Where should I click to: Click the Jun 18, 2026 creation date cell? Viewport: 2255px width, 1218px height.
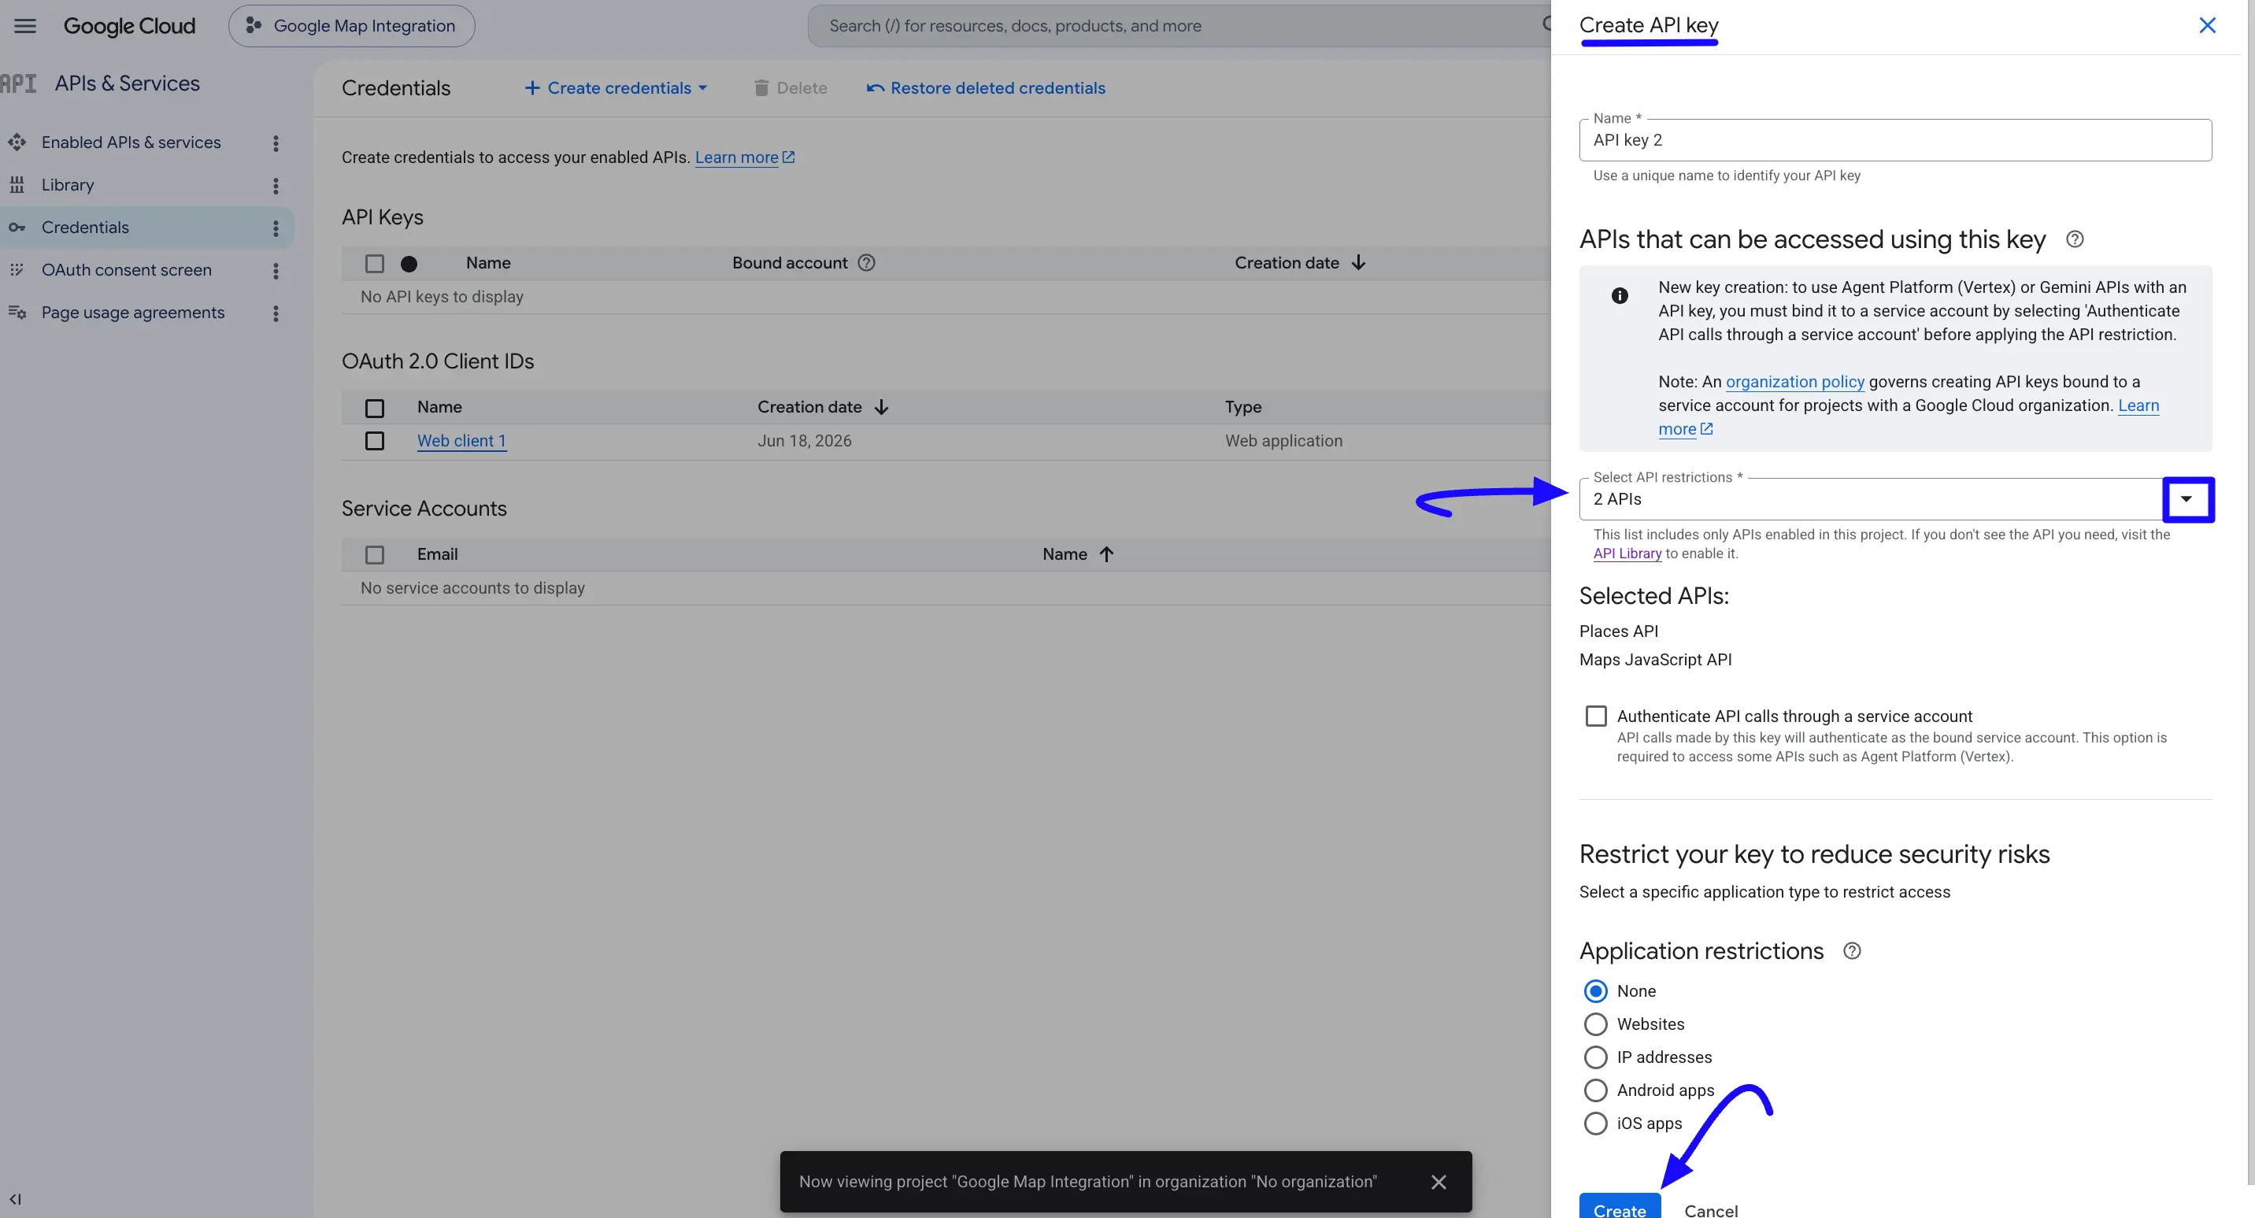coord(804,440)
